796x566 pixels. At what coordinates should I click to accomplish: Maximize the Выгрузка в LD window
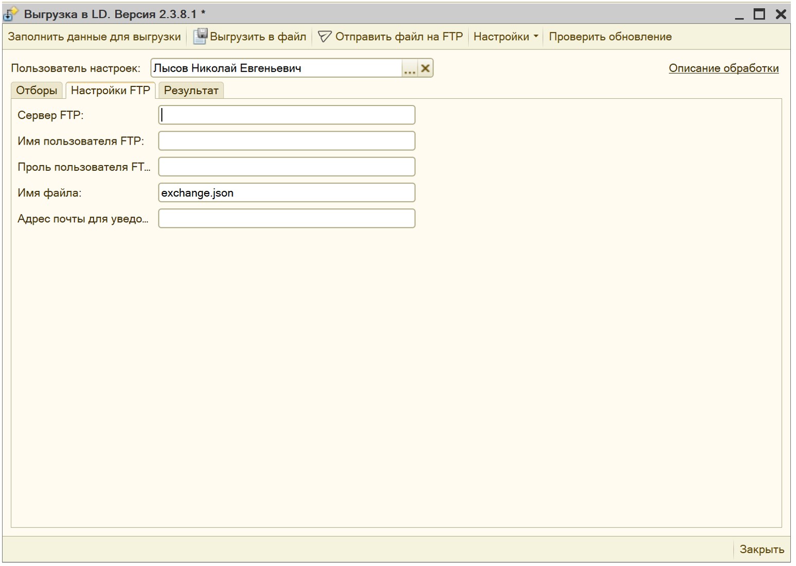click(x=759, y=14)
